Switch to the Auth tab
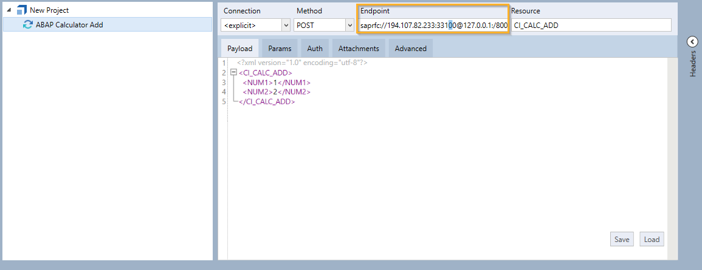Screen dimensions: 702x270 click(x=315, y=49)
